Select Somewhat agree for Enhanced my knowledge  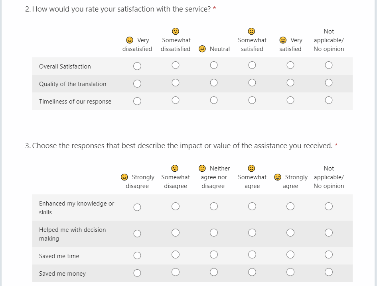coord(252,206)
